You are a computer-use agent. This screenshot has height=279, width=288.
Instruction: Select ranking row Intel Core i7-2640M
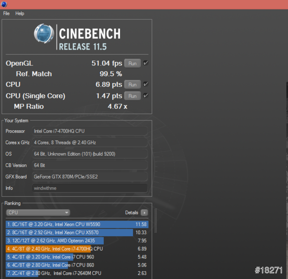tap(77, 273)
